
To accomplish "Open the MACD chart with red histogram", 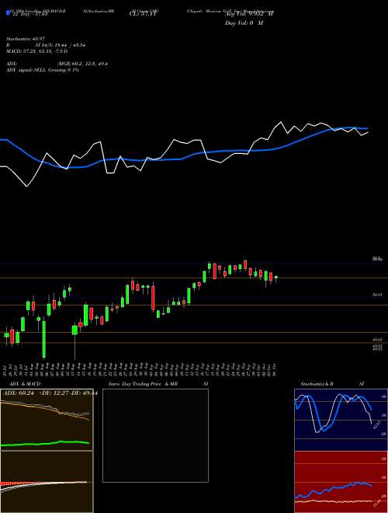I will pos(47,482).
